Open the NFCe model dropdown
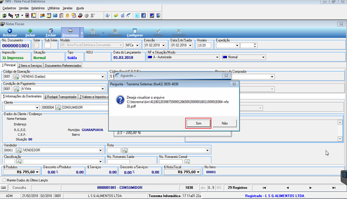The width and height of the screenshot is (347, 199). (x=137, y=45)
